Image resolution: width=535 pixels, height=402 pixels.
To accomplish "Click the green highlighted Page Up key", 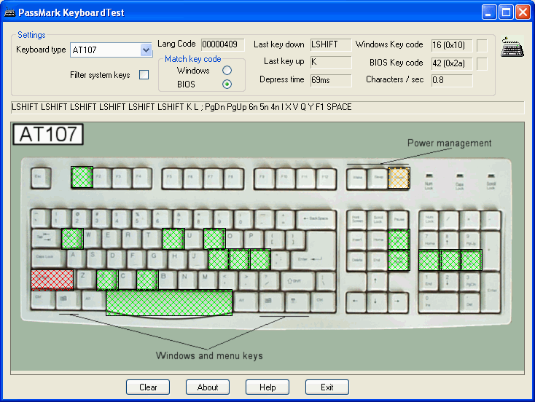I will pos(399,240).
